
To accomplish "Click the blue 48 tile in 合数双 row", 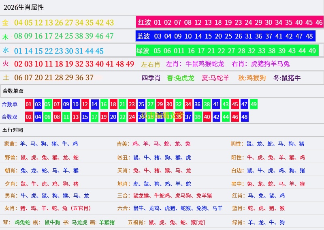I will click(x=244, y=117).
